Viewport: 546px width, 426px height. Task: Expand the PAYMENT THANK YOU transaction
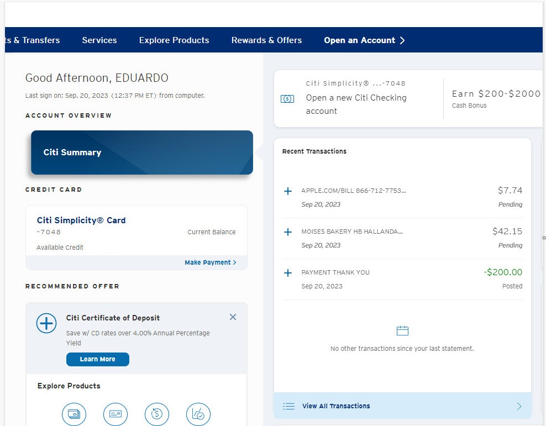point(287,272)
